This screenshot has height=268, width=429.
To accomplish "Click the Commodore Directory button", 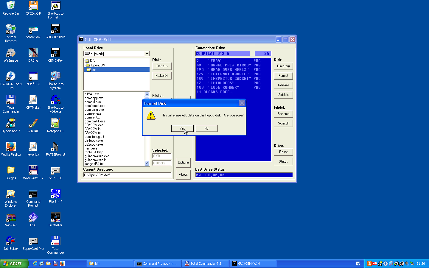I will pos(283,66).
